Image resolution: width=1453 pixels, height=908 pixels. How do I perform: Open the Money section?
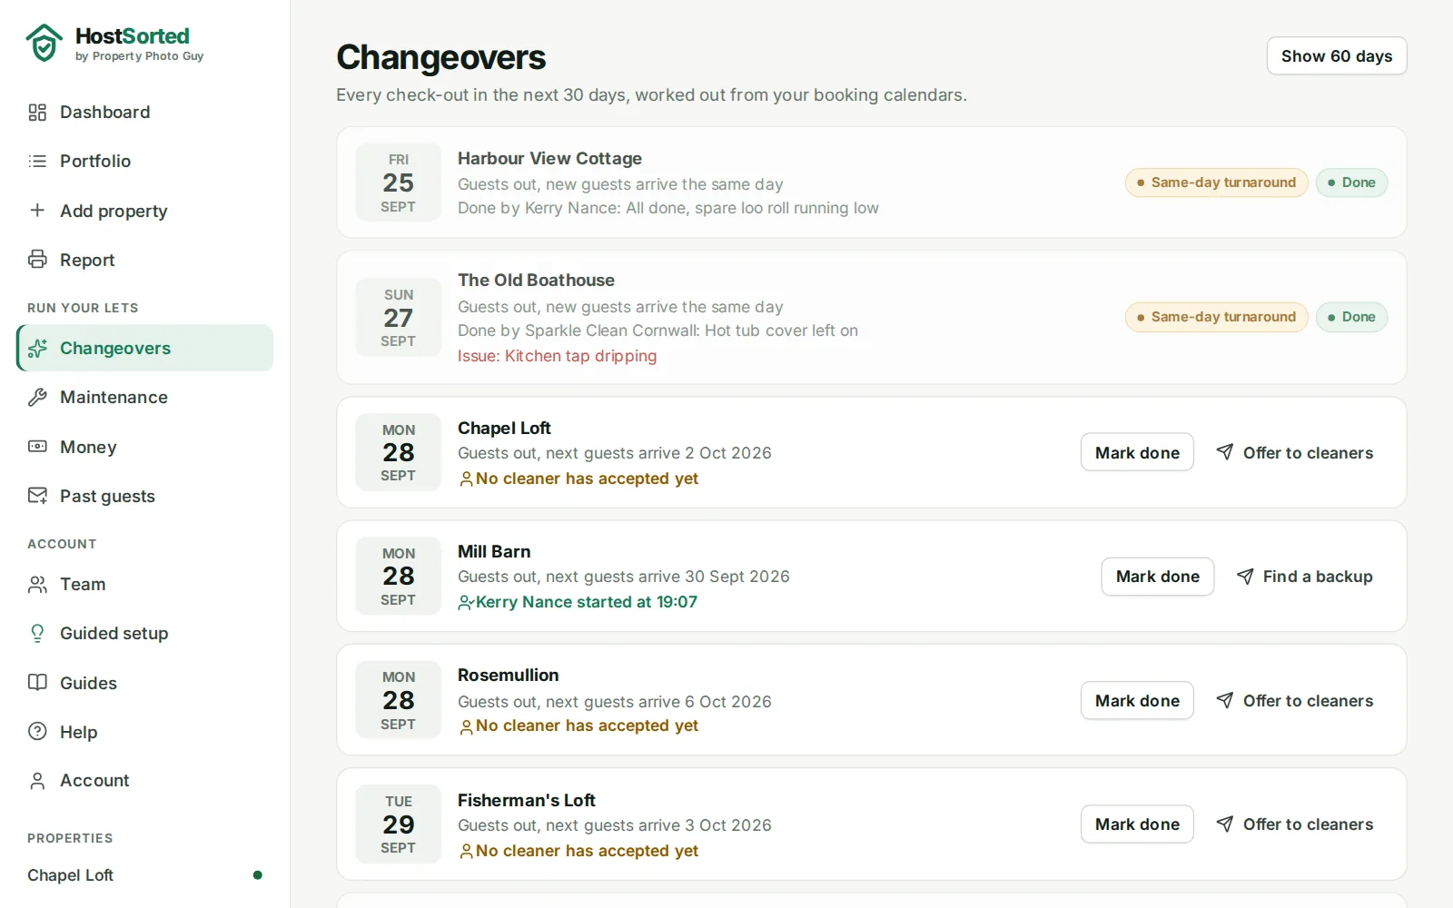point(145,446)
